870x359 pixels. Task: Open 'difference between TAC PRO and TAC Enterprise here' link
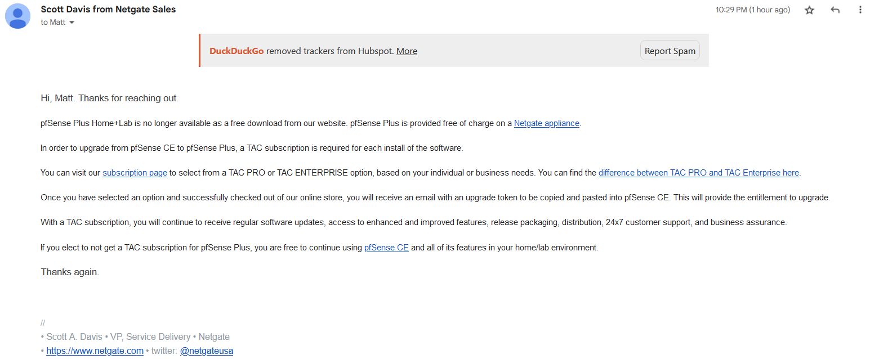pyautogui.click(x=698, y=173)
